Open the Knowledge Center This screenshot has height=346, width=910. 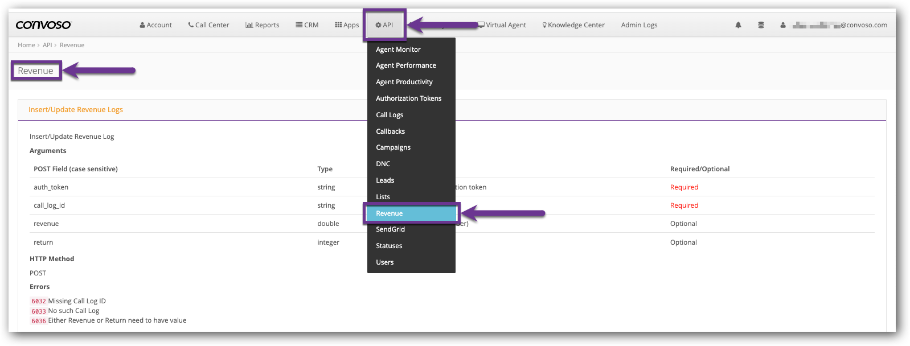pos(573,25)
